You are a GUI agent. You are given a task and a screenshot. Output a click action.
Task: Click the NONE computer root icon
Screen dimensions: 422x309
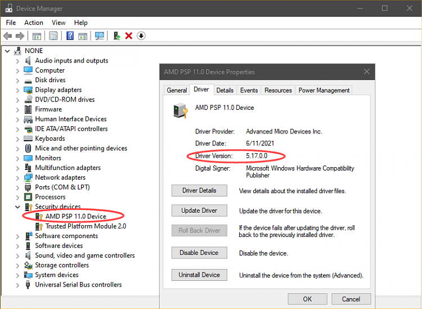18,51
